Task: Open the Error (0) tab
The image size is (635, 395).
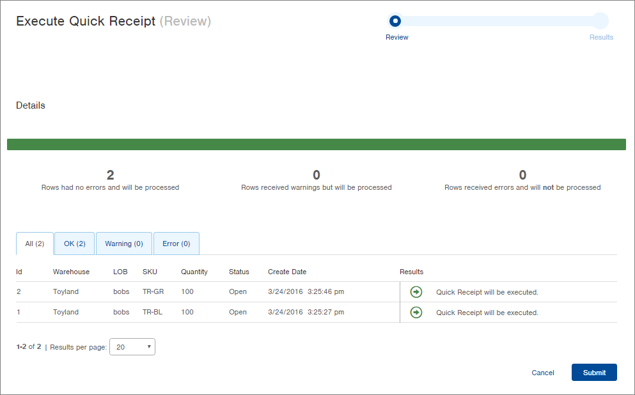Action: pos(176,244)
